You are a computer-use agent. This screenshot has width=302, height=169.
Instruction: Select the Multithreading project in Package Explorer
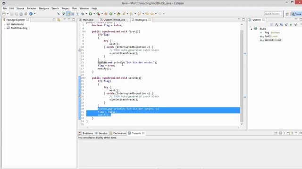tap(19, 28)
